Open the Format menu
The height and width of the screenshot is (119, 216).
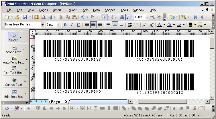(x=72, y=10)
